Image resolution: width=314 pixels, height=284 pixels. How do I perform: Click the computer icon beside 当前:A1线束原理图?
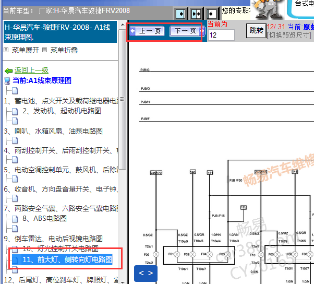pos(7,81)
